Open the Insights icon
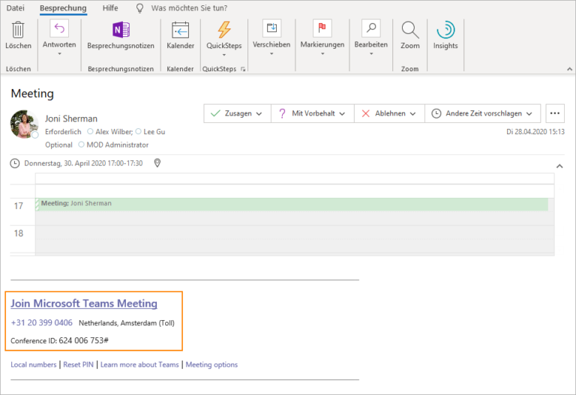This screenshot has height=395, width=576. click(x=445, y=30)
